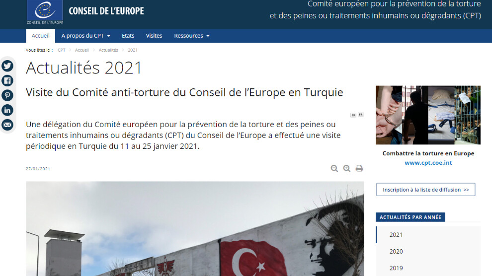Viewport: 492px width, 276px height.
Task: Pin the article on Pinterest
Action: [7, 95]
